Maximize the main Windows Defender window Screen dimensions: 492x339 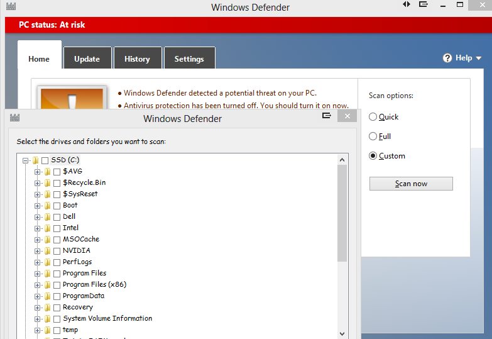coord(460,4)
